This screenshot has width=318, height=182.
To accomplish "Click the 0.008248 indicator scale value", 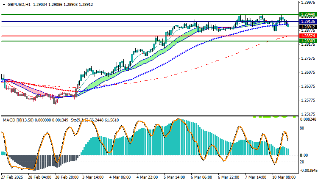I will click(308, 119).
